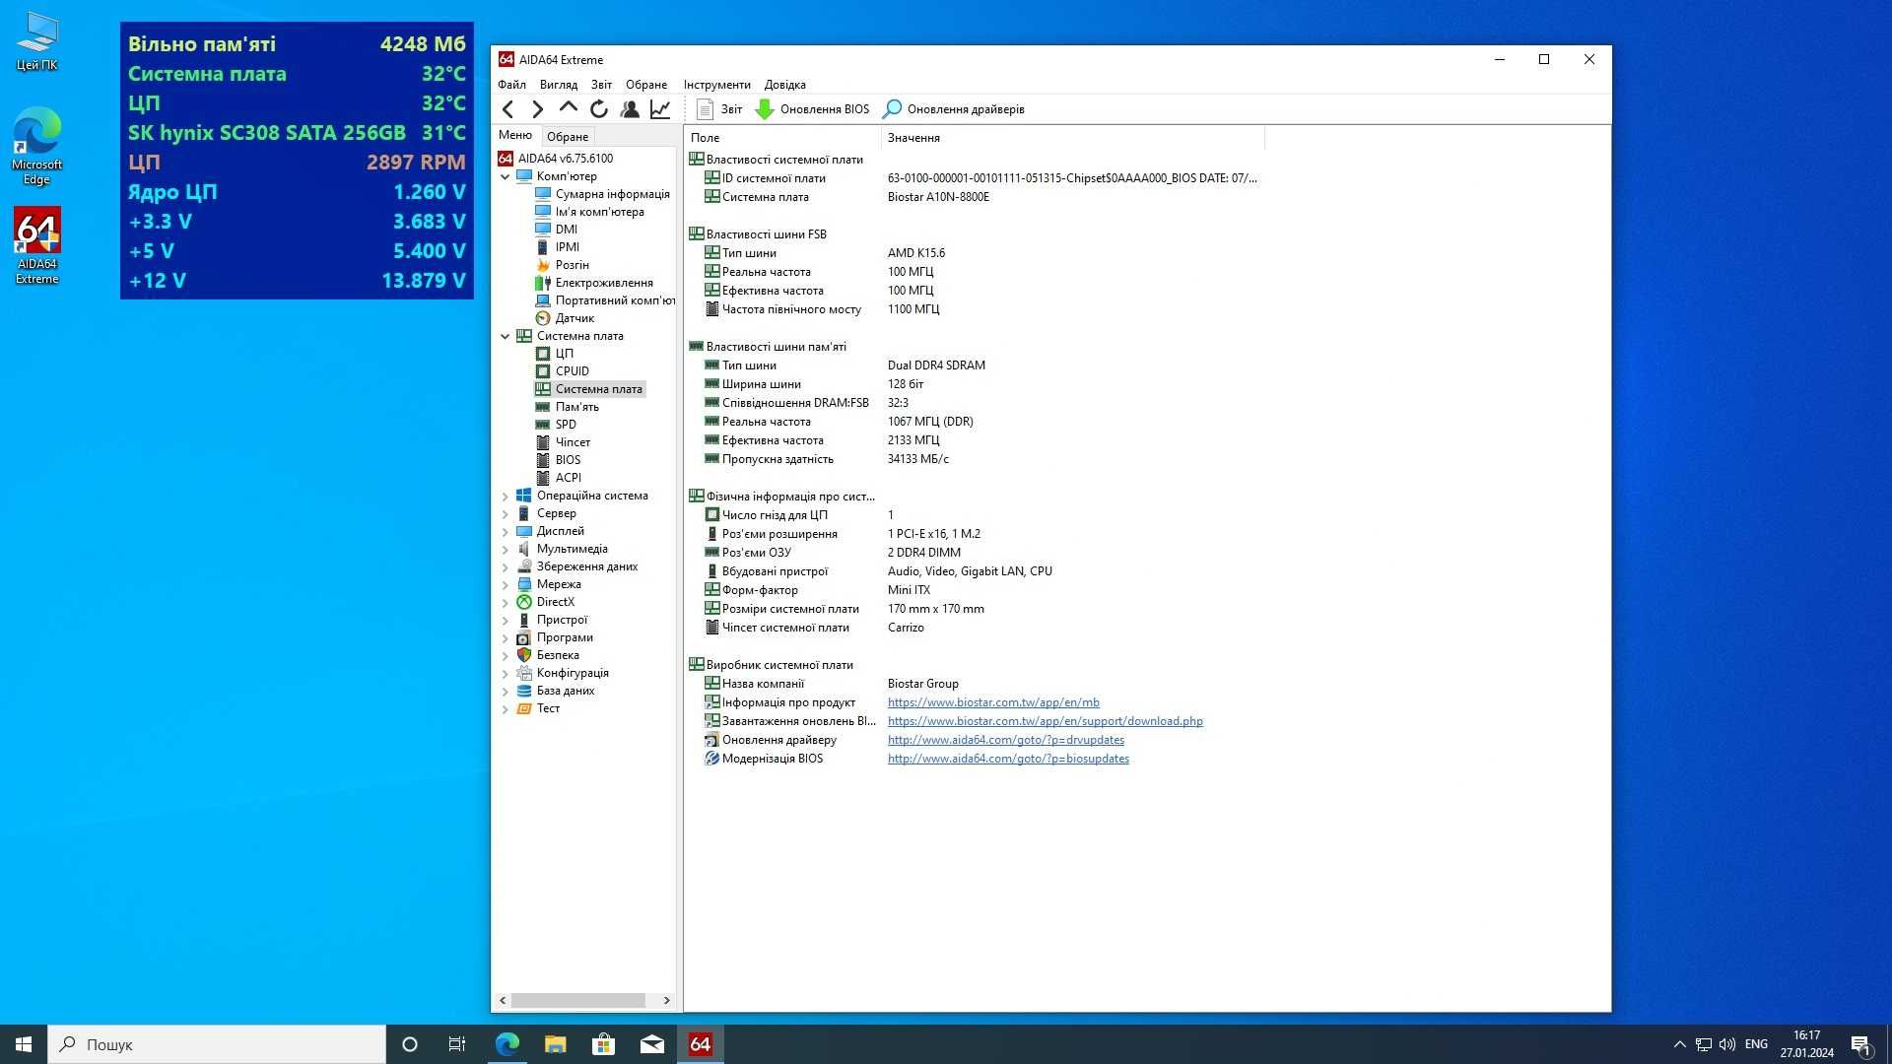The width and height of the screenshot is (1892, 1064).
Task: Click the Task View taskbar icon
Action: (456, 1044)
